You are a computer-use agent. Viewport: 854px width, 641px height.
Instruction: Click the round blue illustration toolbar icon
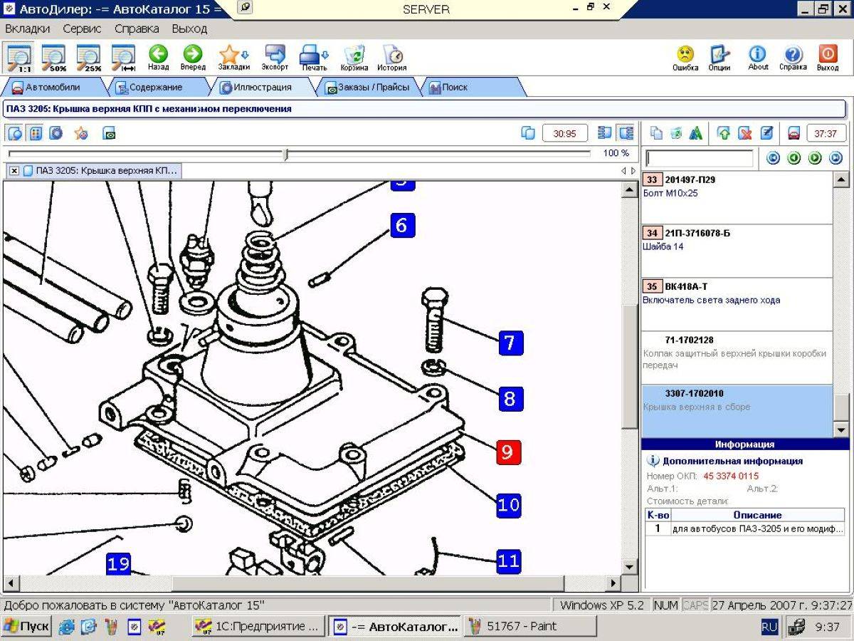56,133
